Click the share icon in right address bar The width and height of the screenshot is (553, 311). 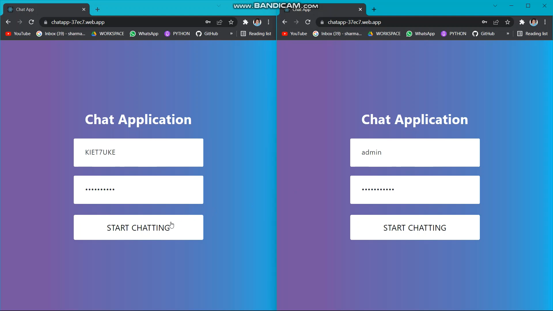point(496,22)
